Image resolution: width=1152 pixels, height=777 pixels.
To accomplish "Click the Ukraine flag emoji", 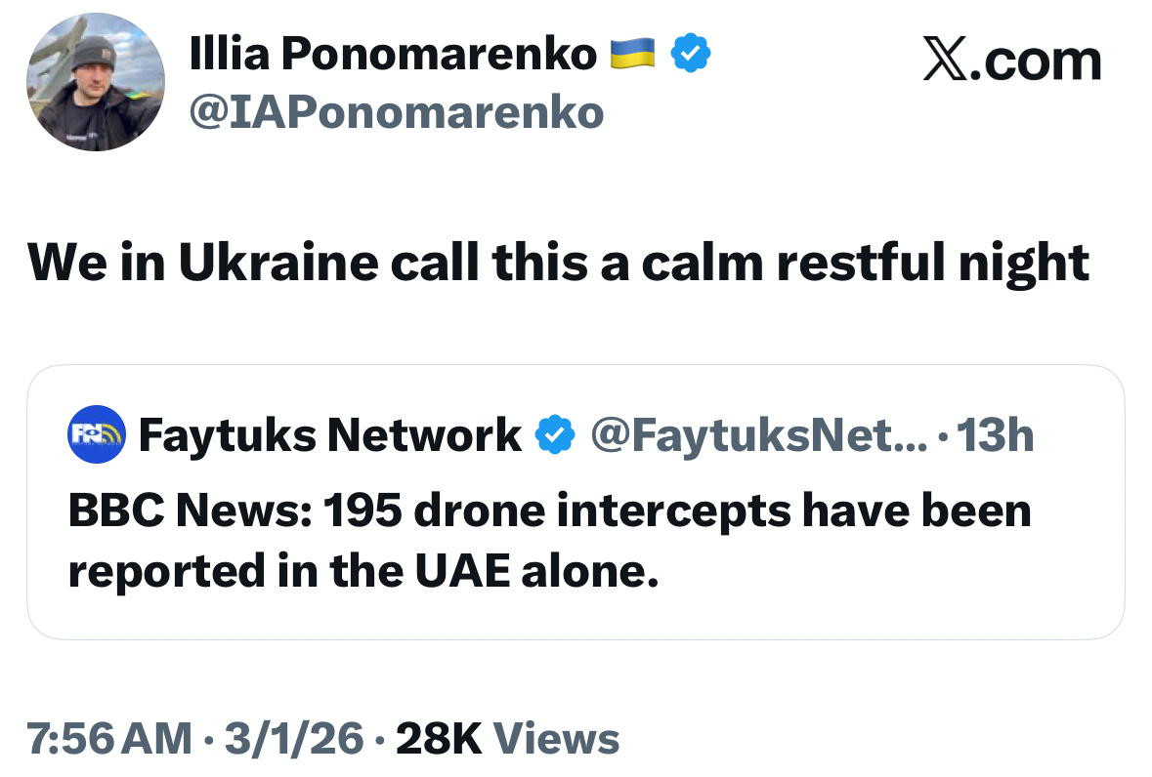I will point(632,55).
